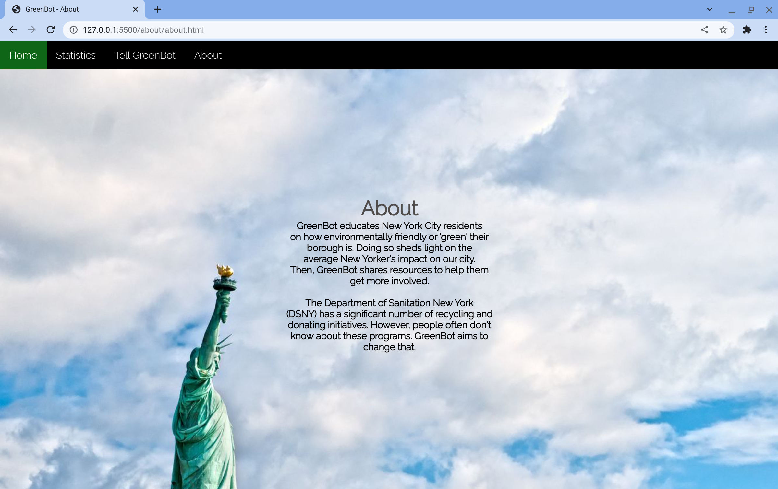This screenshot has width=778, height=489.
Task: Select the GreenBot - About tab
Action: 65,9
